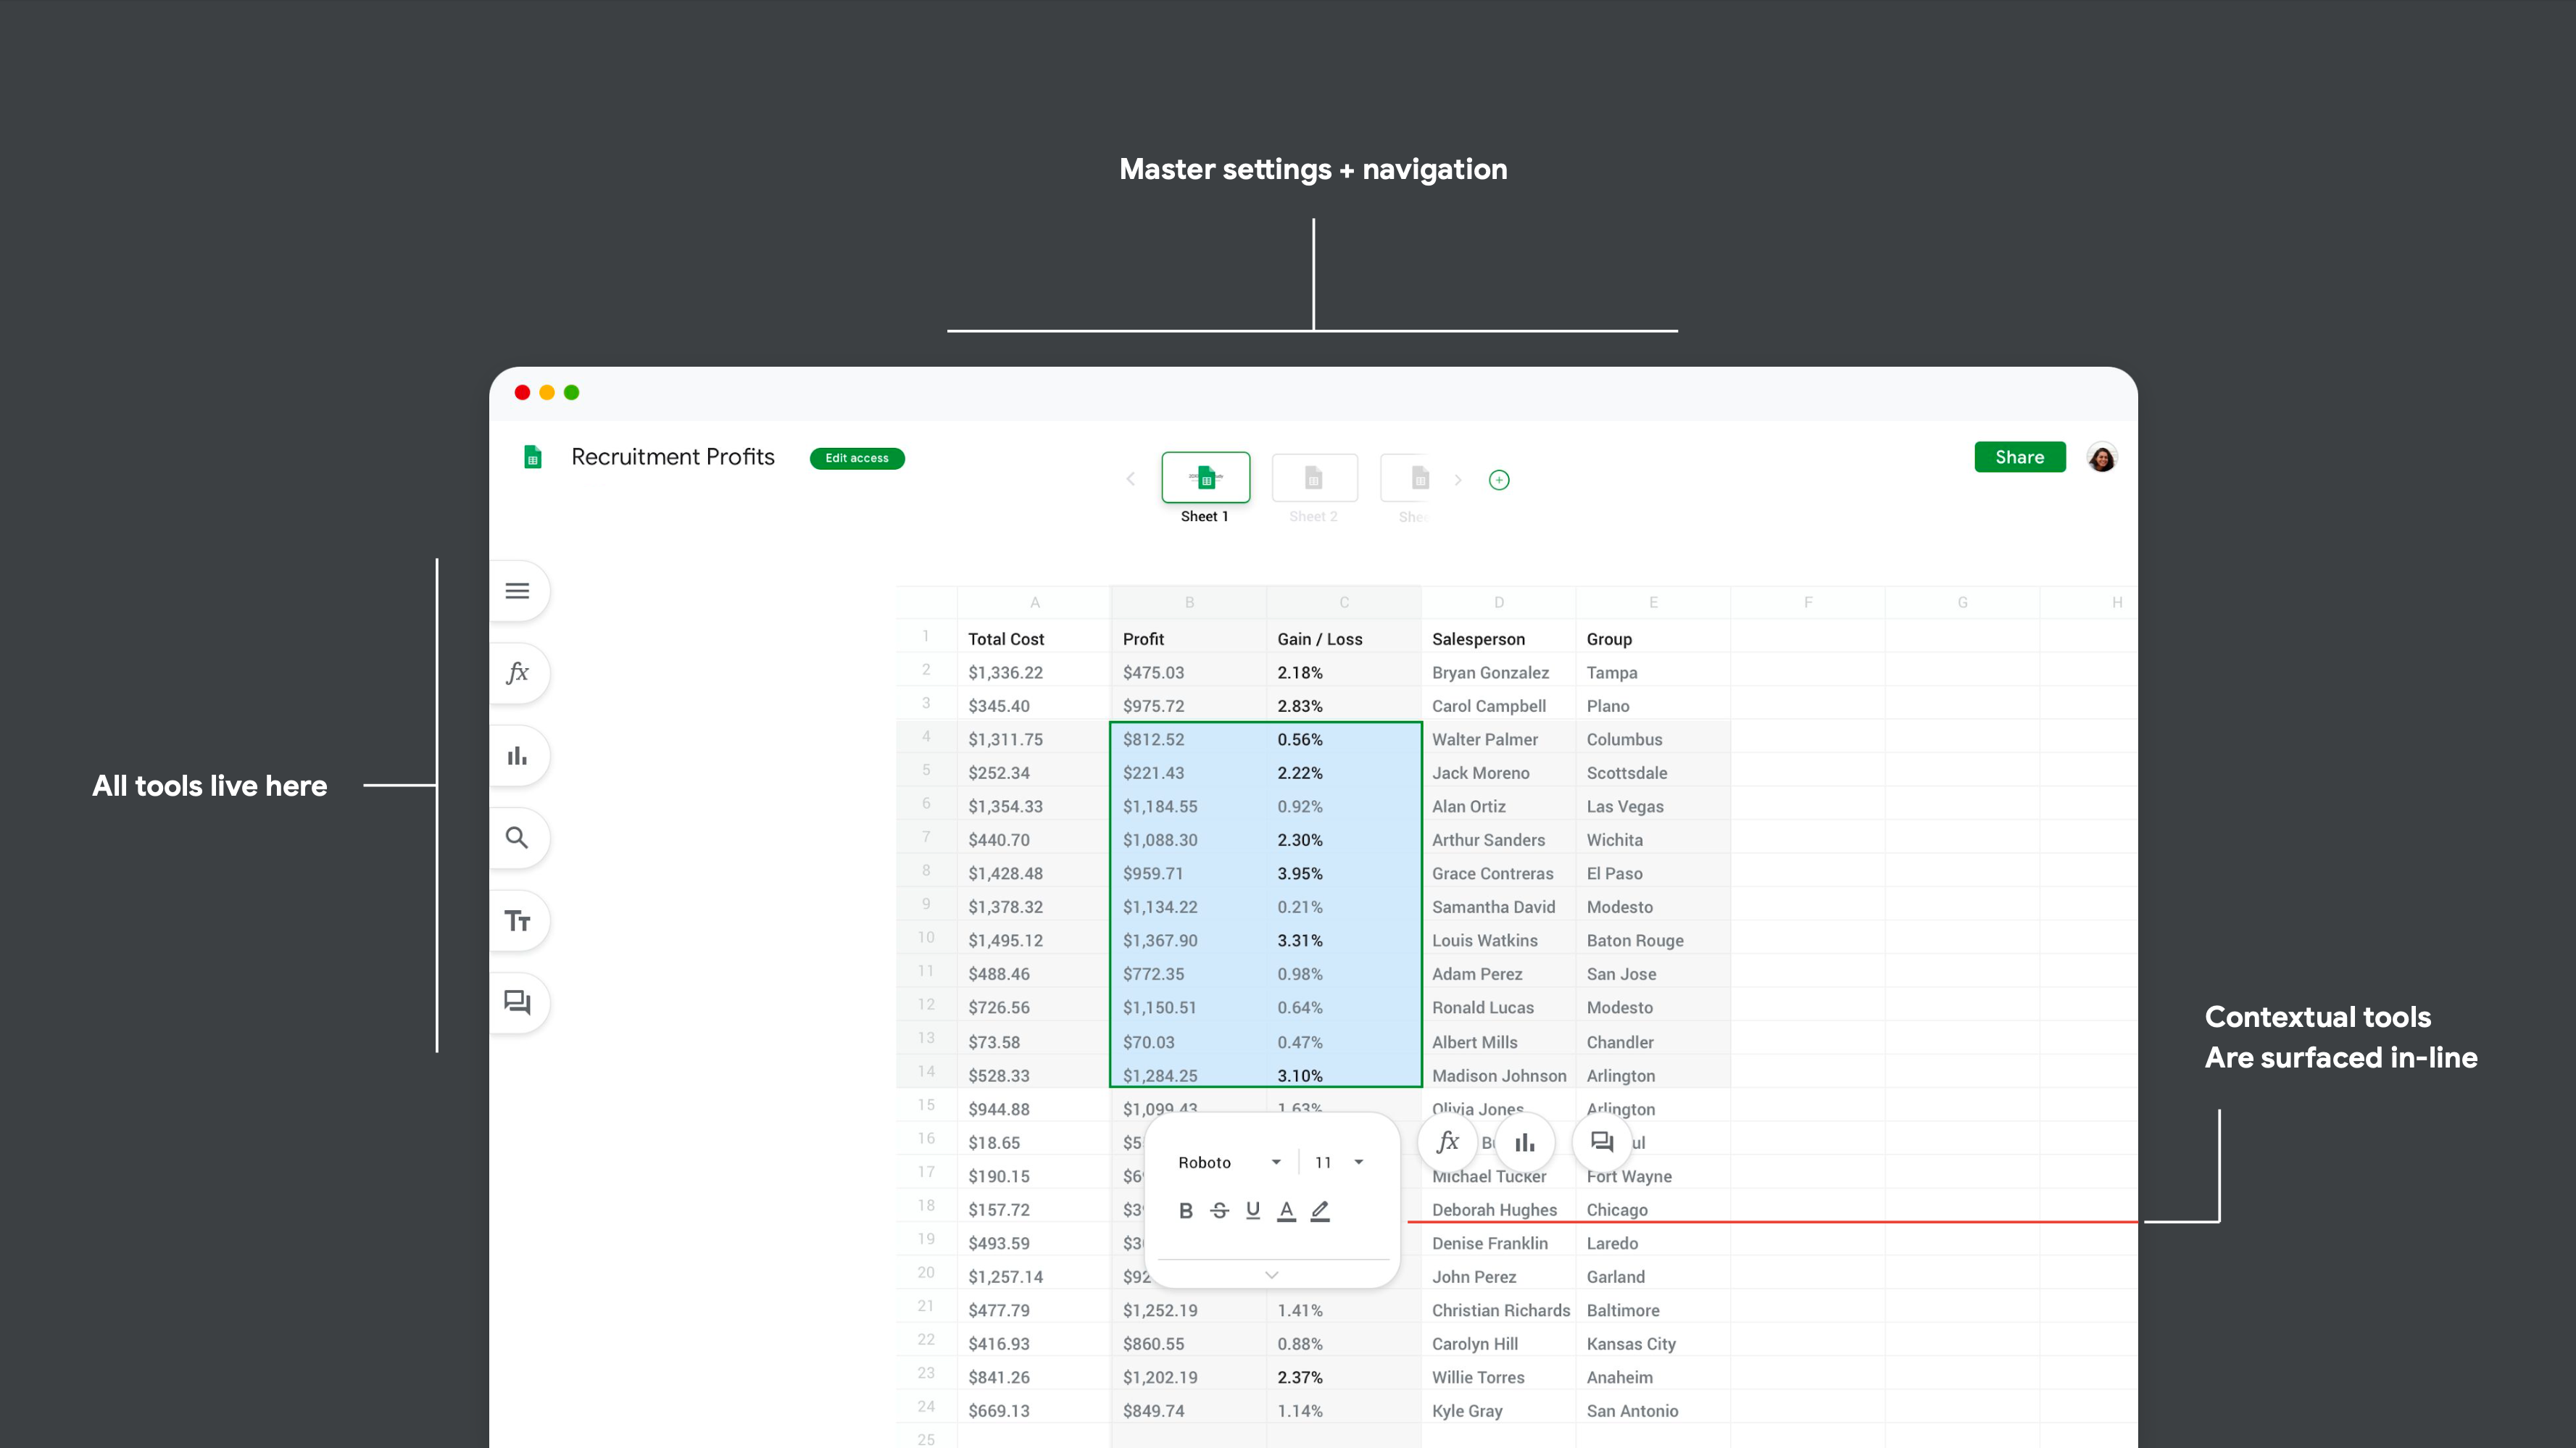The height and width of the screenshot is (1448, 2576).
Task: Toggle strikethrough formatting in popup
Action: (x=1219, y=1211)
